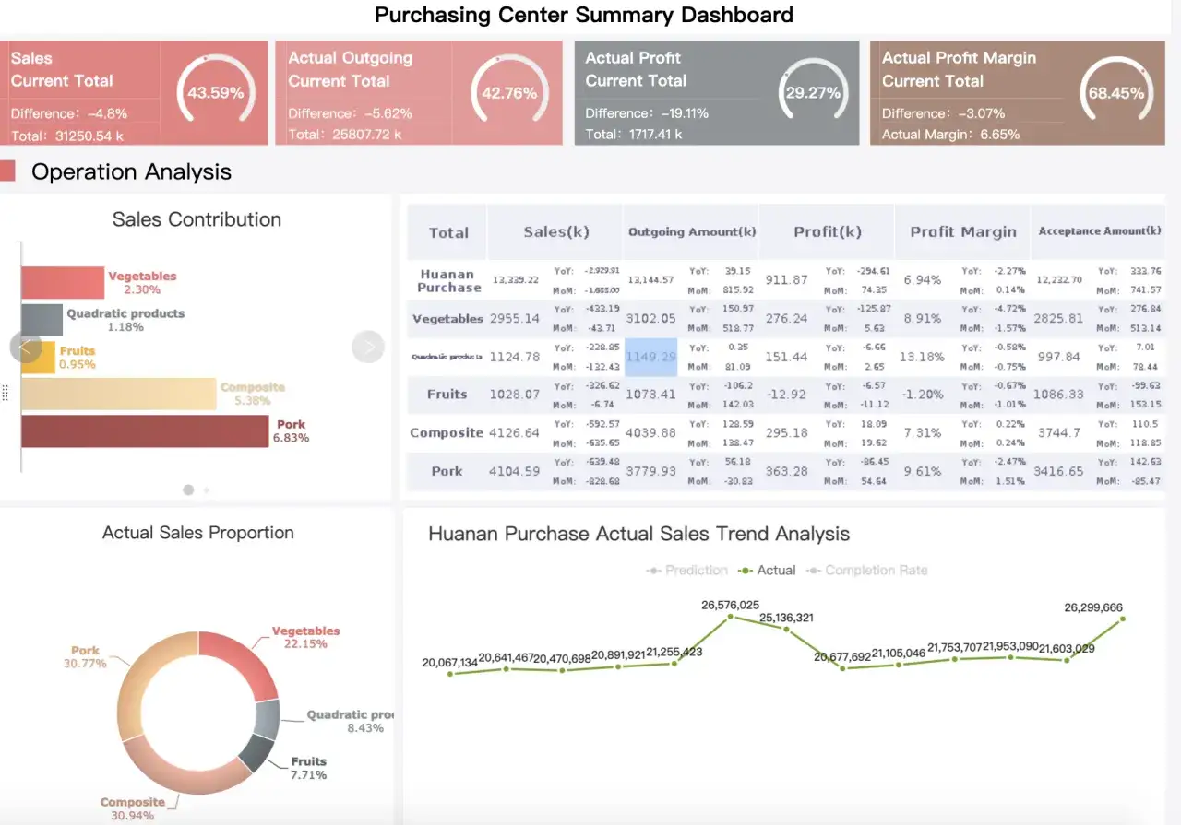
Task: Click the Pork bar in Sales Contribution
Action: [x=145, y=431]
